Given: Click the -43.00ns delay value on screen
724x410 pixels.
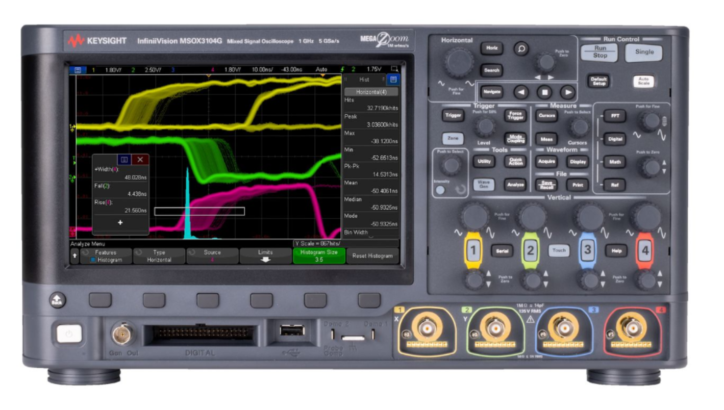Looking at the screenshot, I should coord(292,69).
